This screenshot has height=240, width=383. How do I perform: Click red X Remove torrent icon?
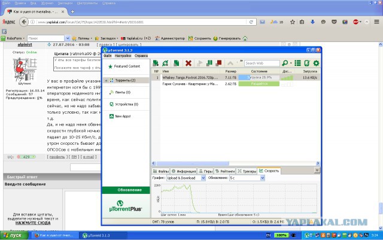pos(189,63)
